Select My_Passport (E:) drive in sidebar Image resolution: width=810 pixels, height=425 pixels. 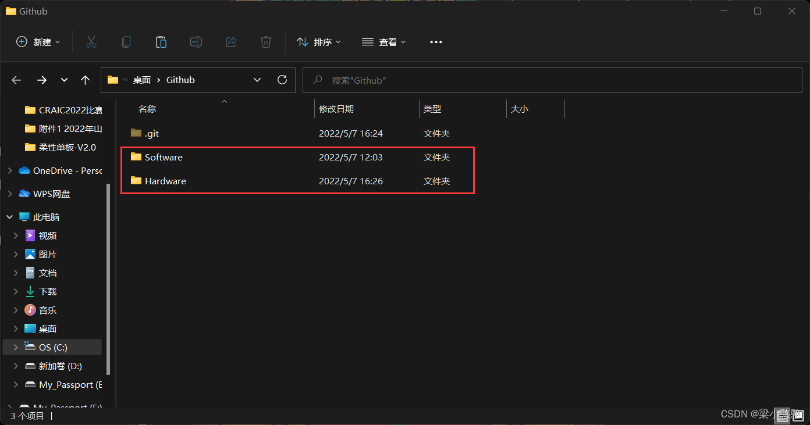(63, 385)
